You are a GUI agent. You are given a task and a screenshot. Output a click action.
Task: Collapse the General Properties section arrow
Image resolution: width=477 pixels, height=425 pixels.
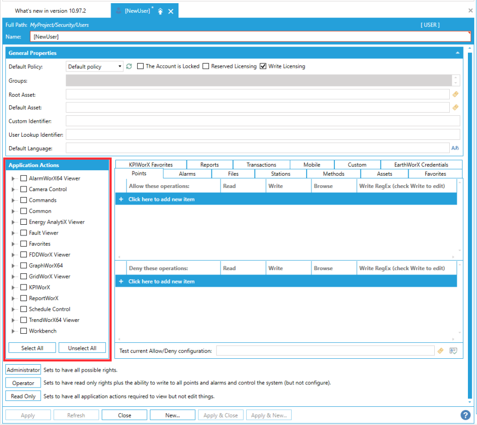coord(458,53)
